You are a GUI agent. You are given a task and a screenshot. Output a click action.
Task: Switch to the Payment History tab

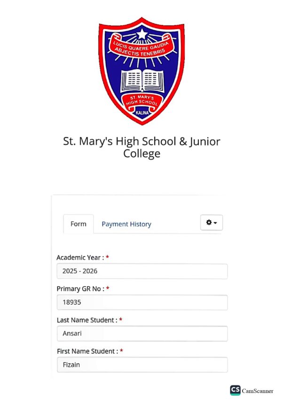(126, 224)
